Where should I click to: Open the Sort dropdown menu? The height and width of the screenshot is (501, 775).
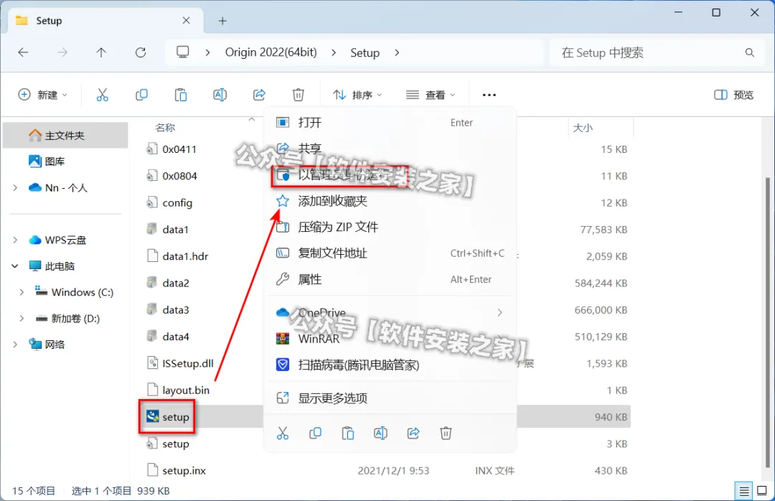(x=357, y=95)
